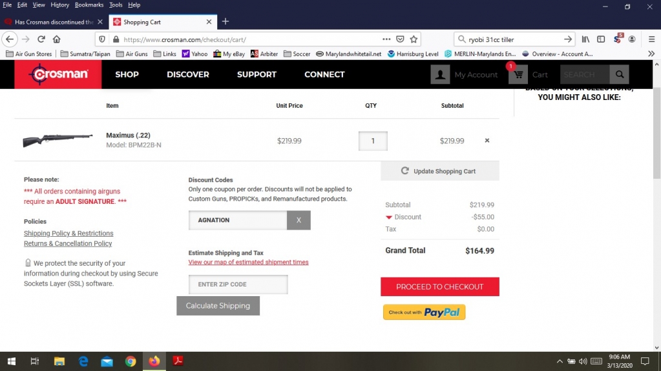Open My eBay bookmark
This screenshot has height=371, width=661.
click(229, 54)
